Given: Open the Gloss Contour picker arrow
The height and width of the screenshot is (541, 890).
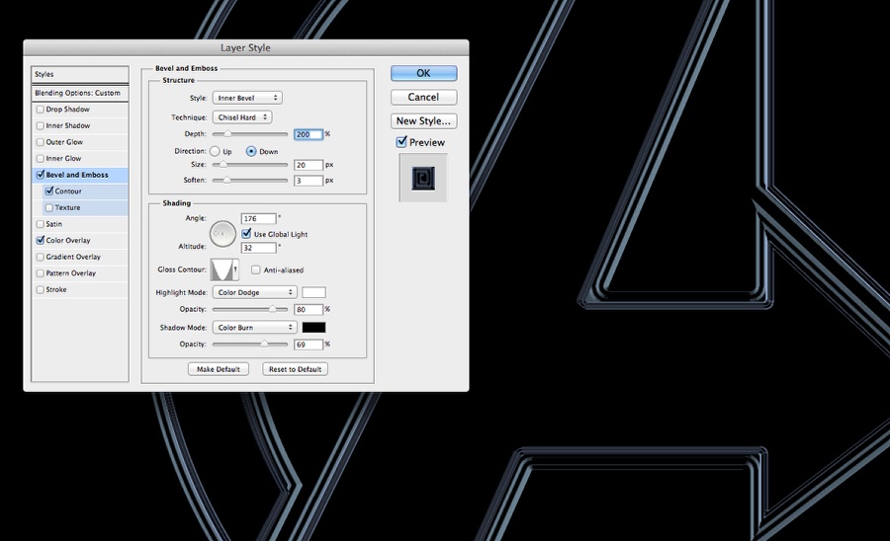Looking at the screenshot, I should [x=235, y=270].
